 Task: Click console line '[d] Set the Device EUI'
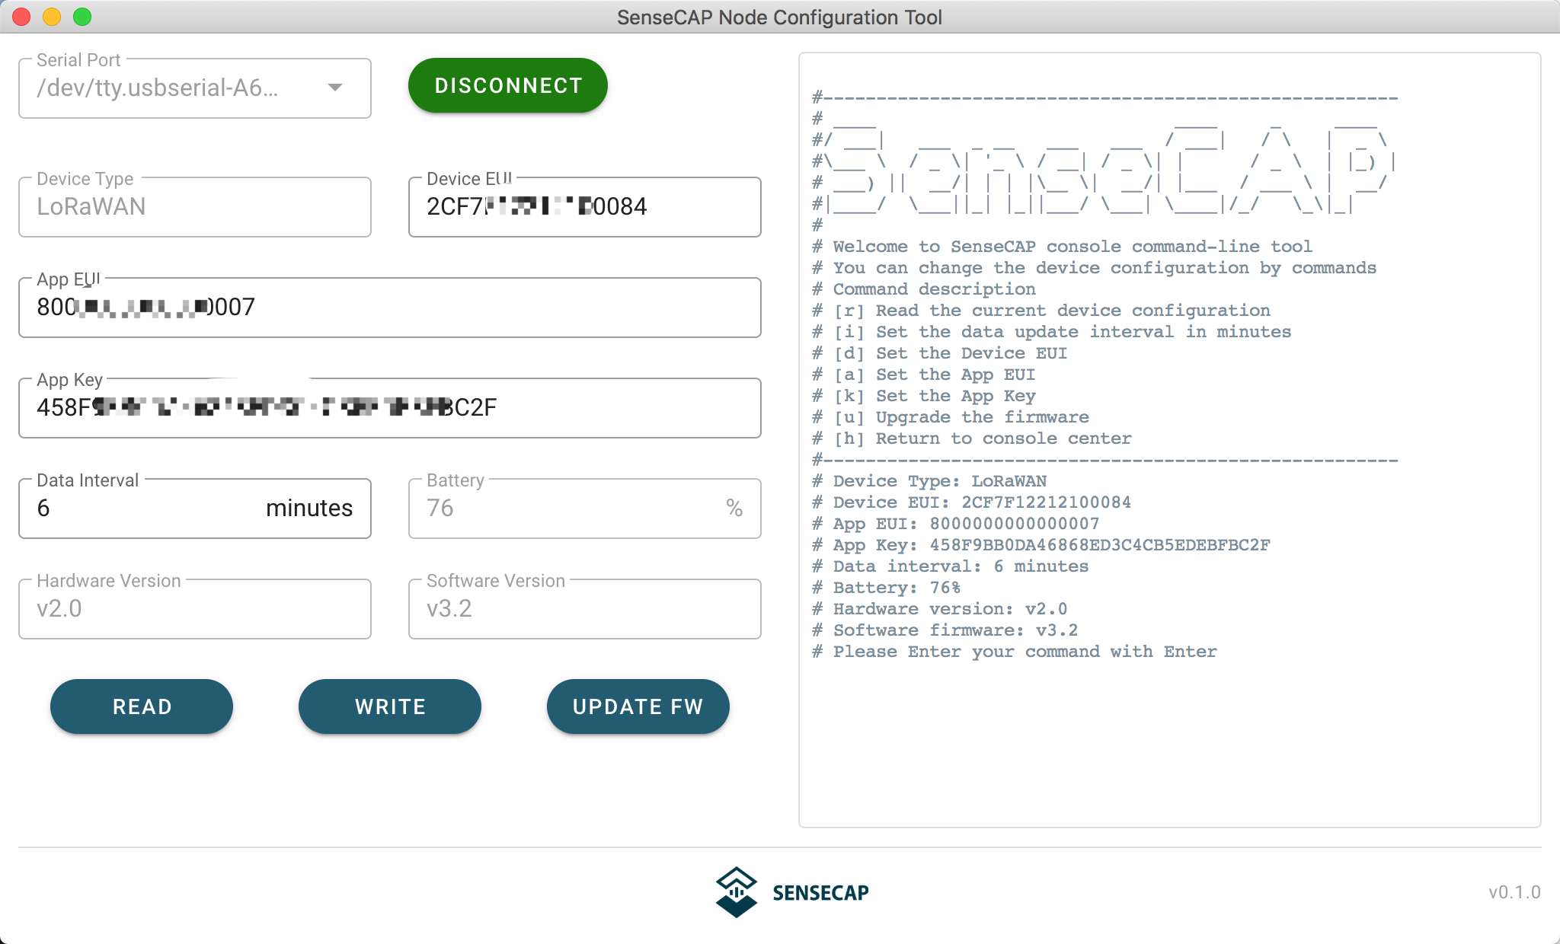click(x=939, y=353)
